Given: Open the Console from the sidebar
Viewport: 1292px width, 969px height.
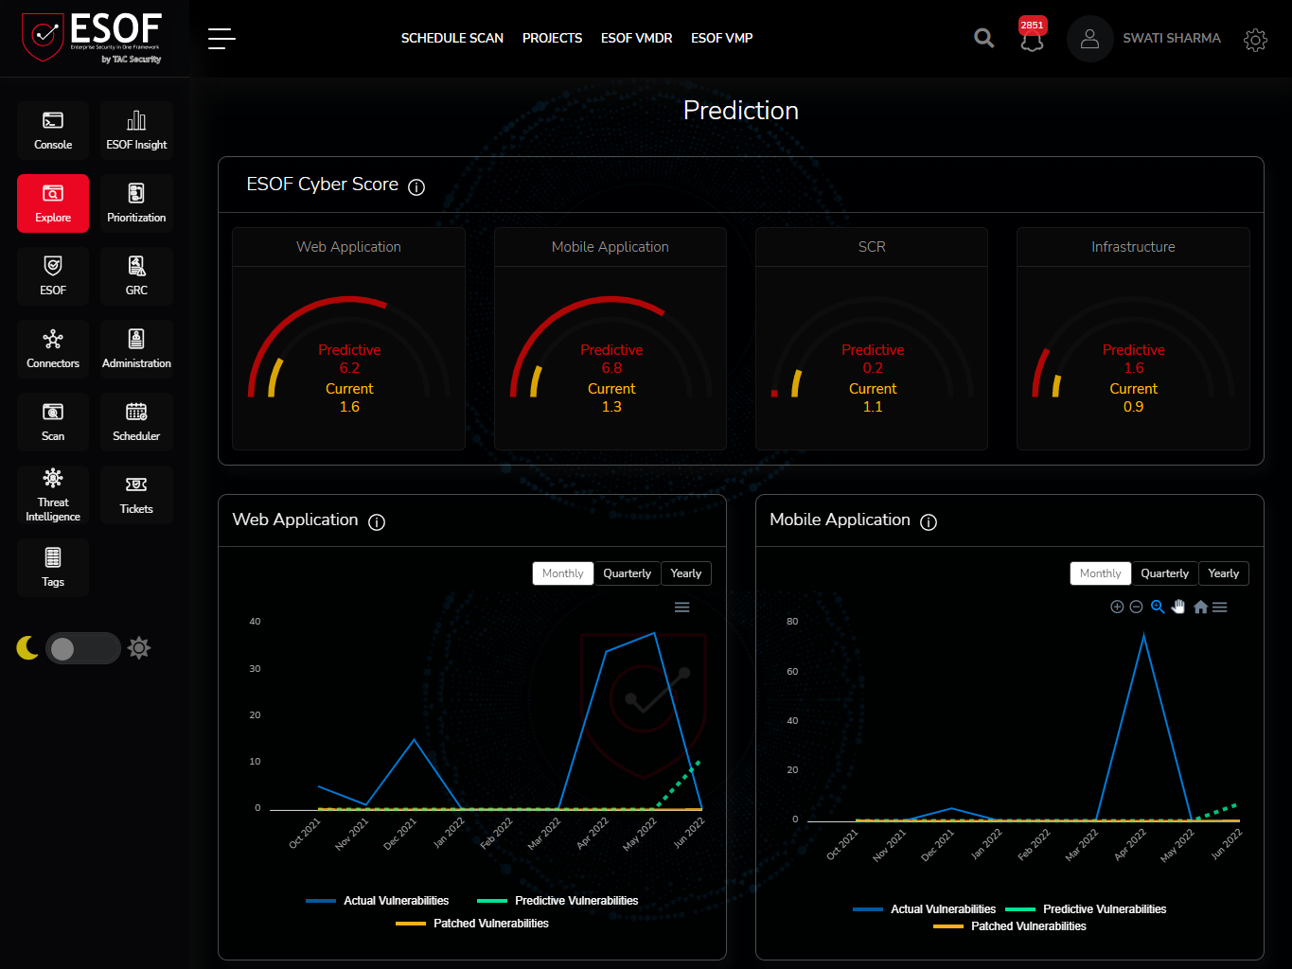Looking at the screenshot, I should 52,130.
